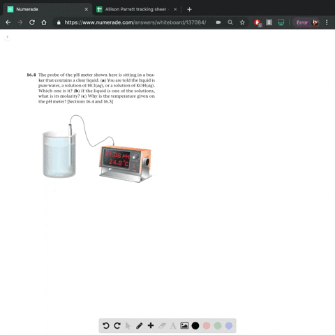This screenshot has width=335, height=335.
Task: Switch to Allison Parrett tracking sheet tab
Action: point(137,9)
